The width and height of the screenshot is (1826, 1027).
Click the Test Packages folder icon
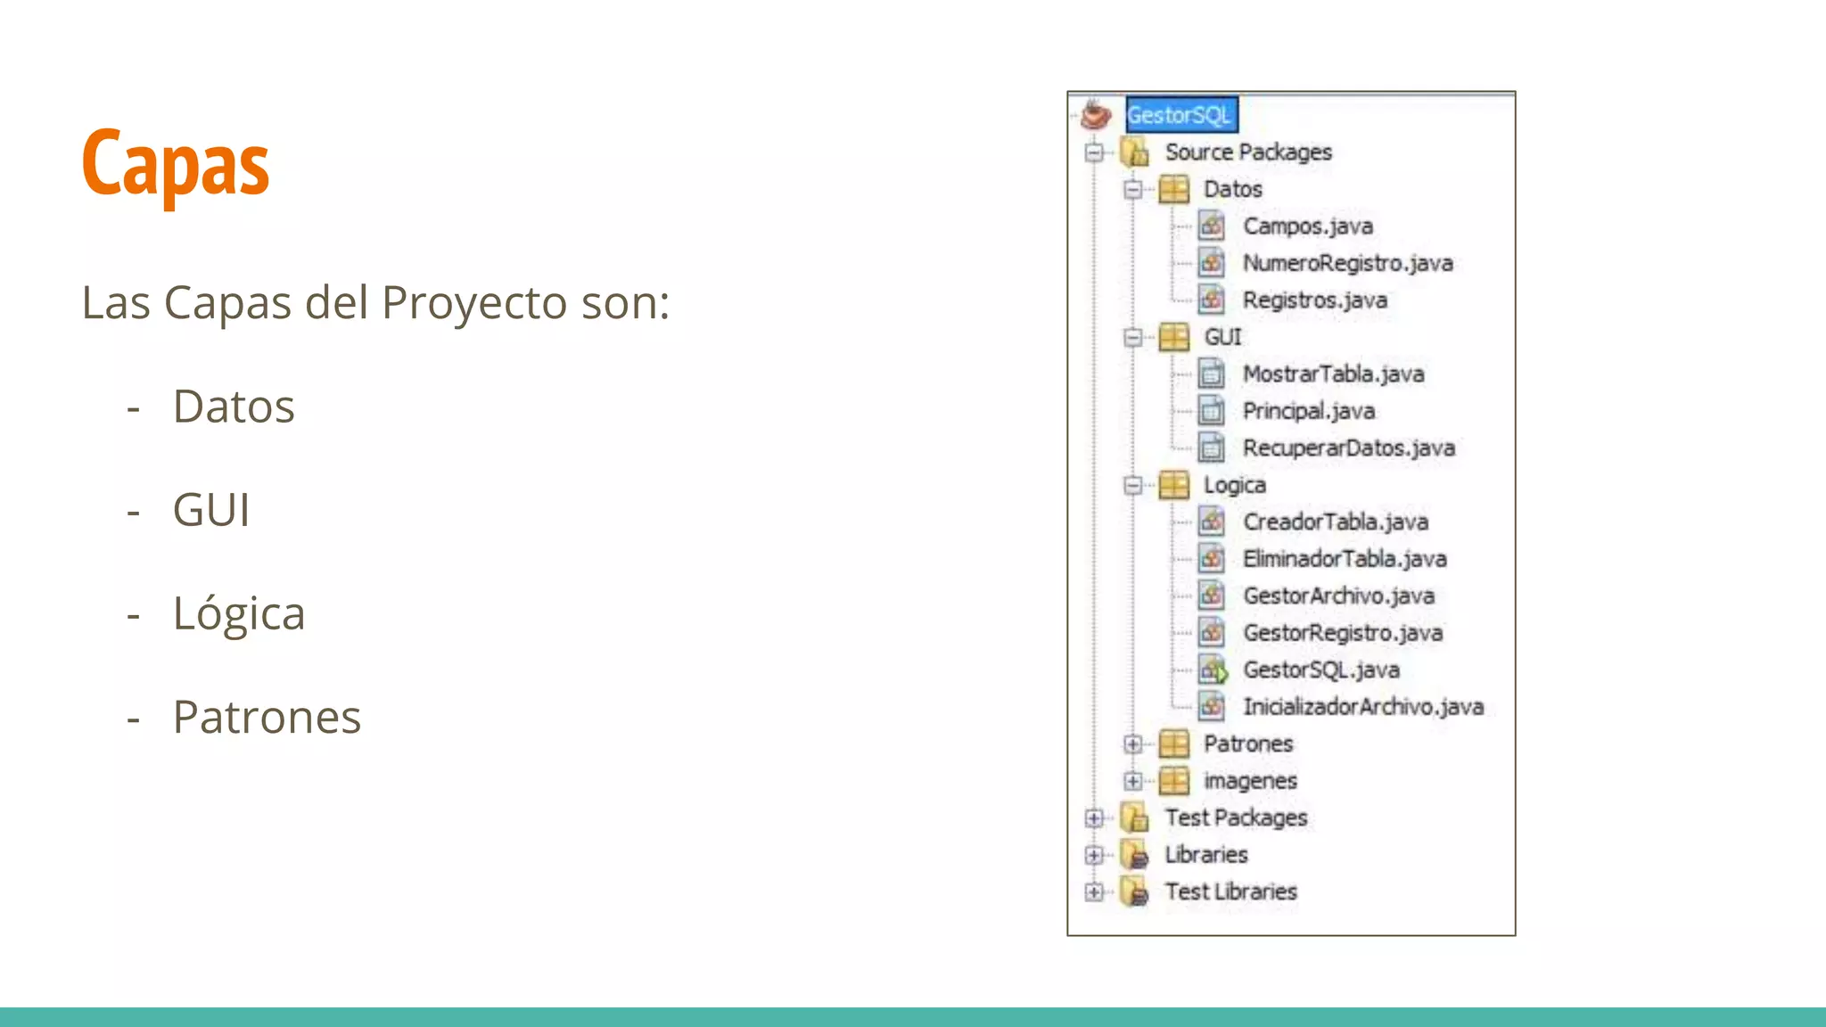click(1135, 818)
